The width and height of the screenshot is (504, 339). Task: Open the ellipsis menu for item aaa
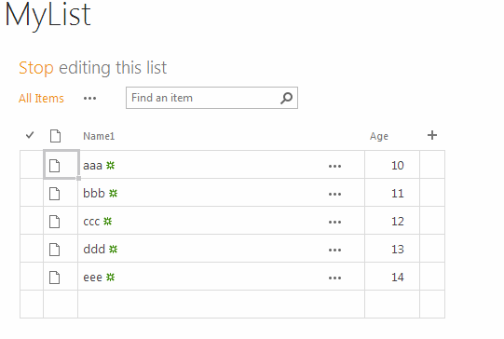click(334, 167)
